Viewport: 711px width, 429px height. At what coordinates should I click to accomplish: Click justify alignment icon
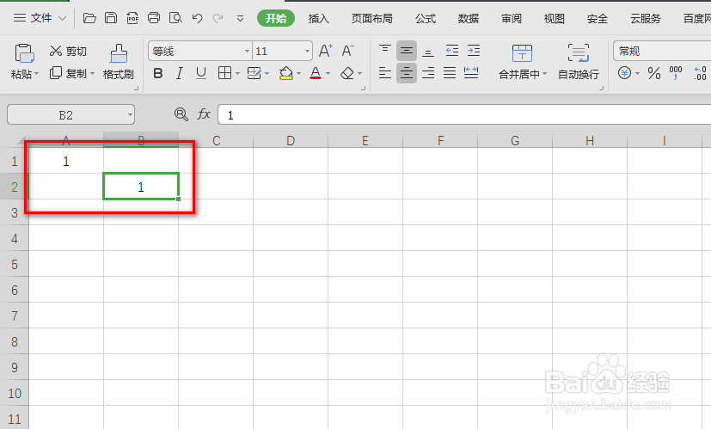450,72
